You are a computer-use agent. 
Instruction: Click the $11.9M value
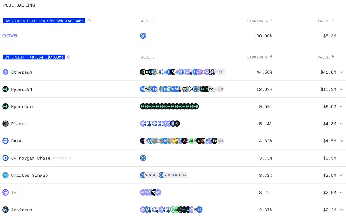pyautogui.click(x=328, y=89)
